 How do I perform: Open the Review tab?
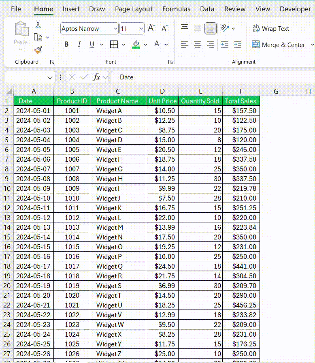click(235, 9)
